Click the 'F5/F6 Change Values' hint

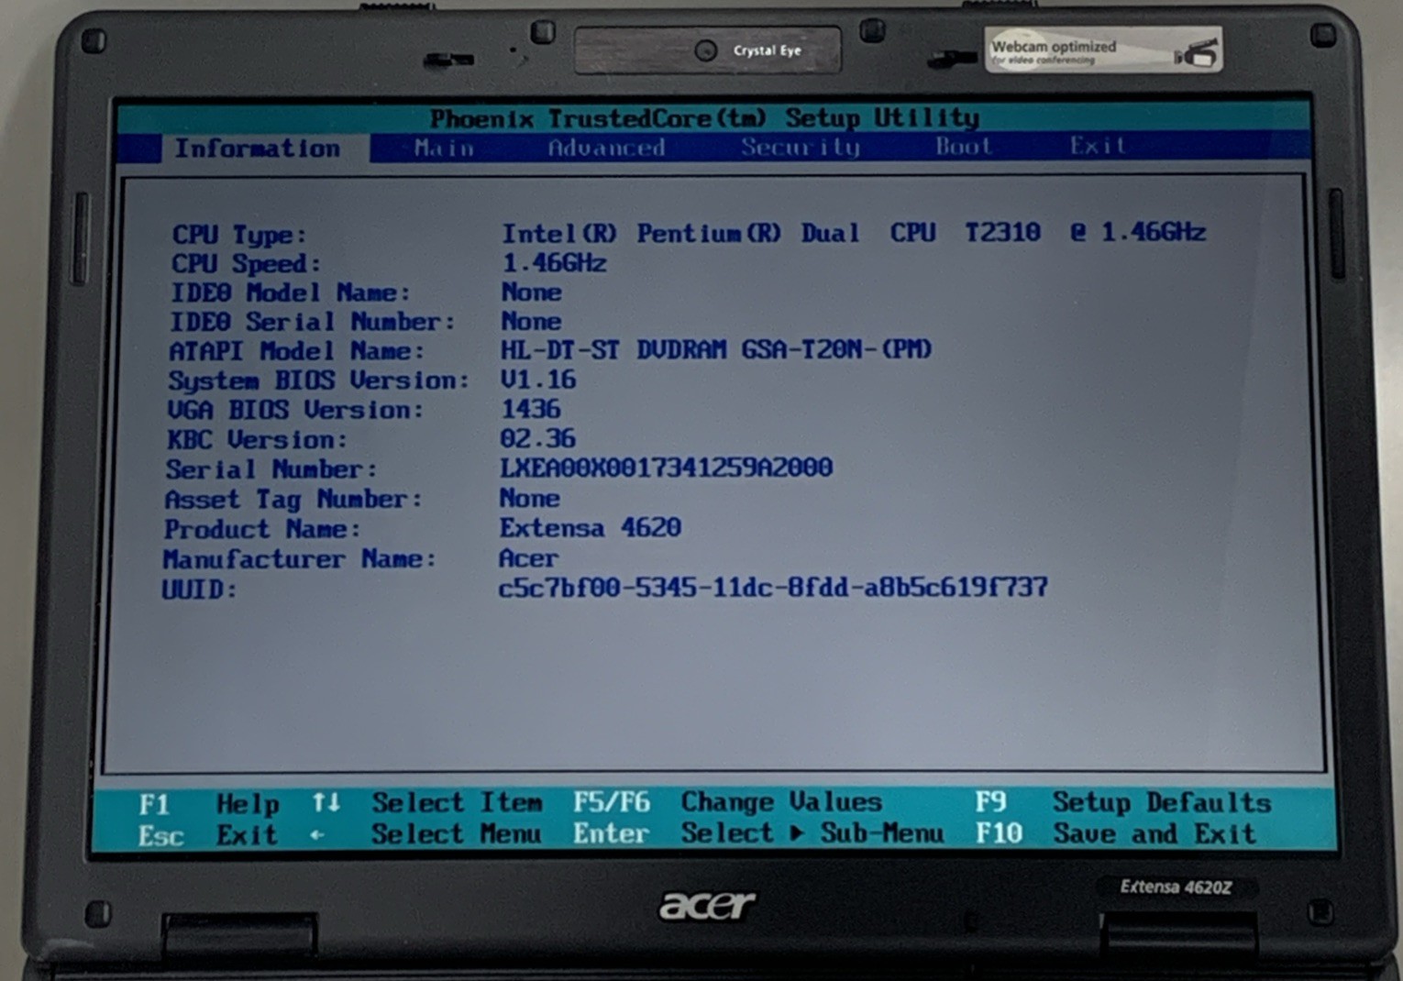(x=728, y=802)
